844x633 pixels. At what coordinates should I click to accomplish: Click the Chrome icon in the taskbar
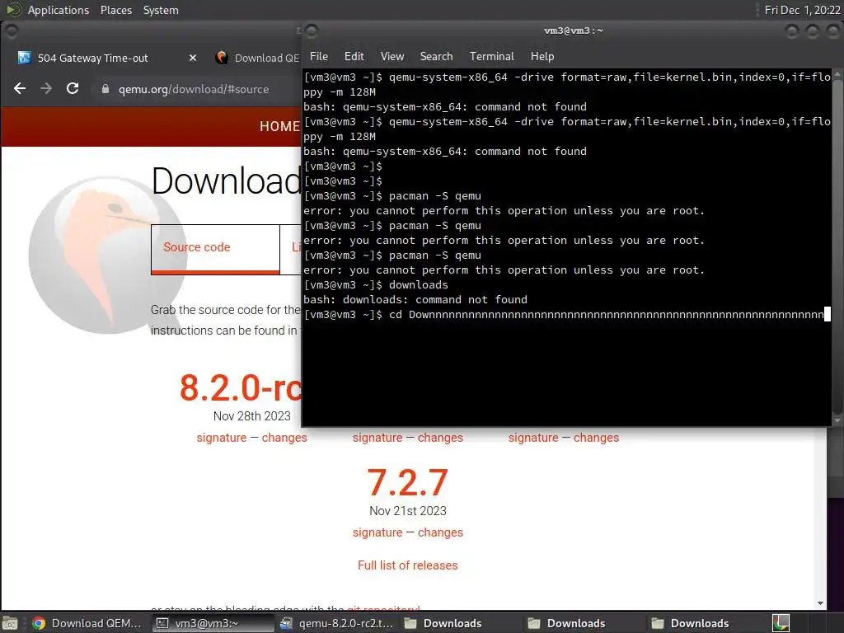(39, 623)
